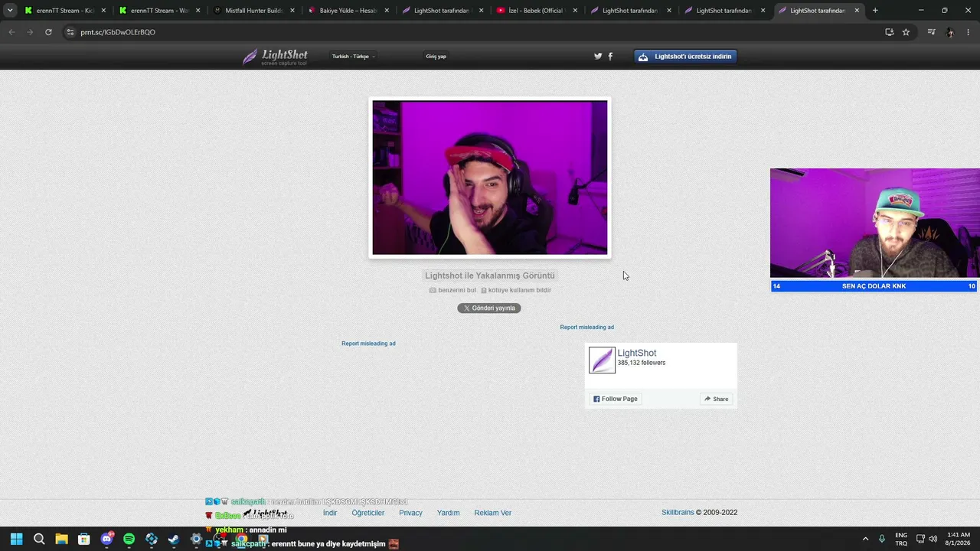The height and width of the screenshot is (551, 980).
Task: Show hidden system tray icons
Action: [865, 539]
